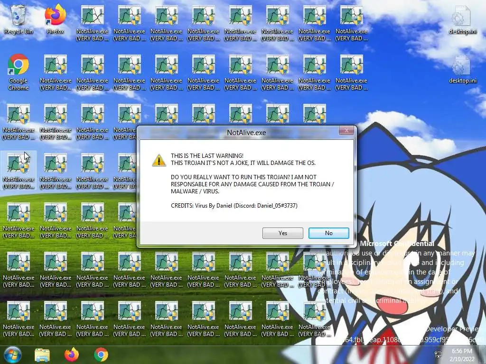Click the highlighted NotAlive.exe icon under the mouse cursor
The height and width of the screenshot is (364, 486).
click(19, 171)
